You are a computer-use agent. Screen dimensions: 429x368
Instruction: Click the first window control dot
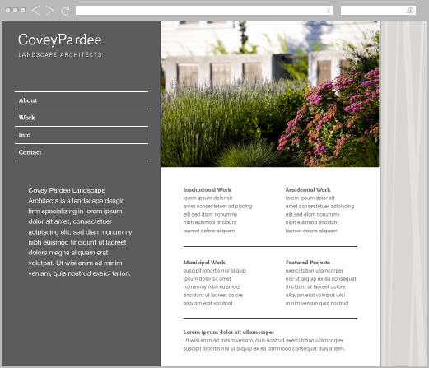click(8, 10)
